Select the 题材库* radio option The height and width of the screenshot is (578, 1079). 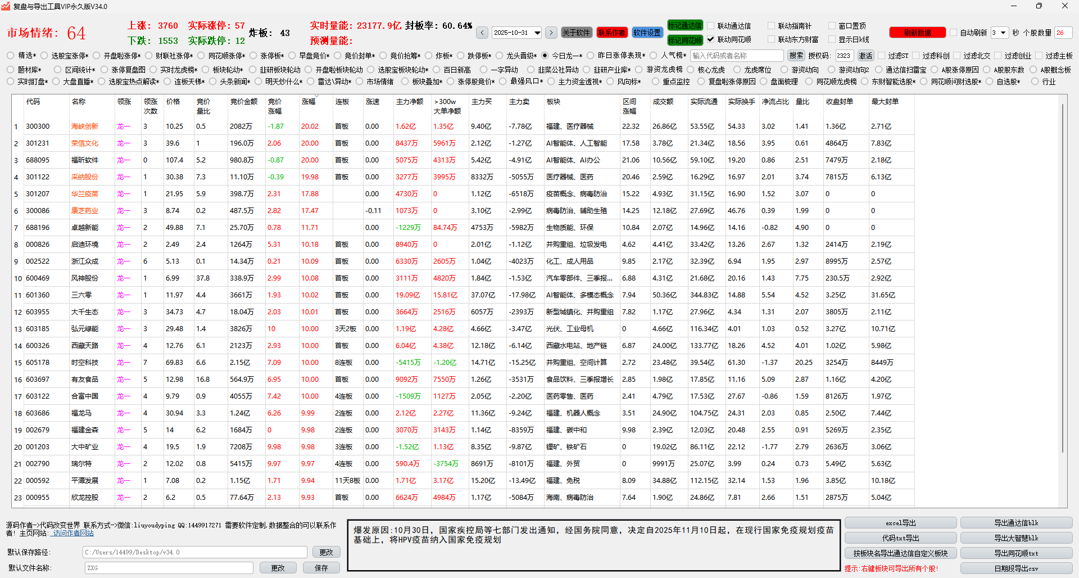point(11,70)
